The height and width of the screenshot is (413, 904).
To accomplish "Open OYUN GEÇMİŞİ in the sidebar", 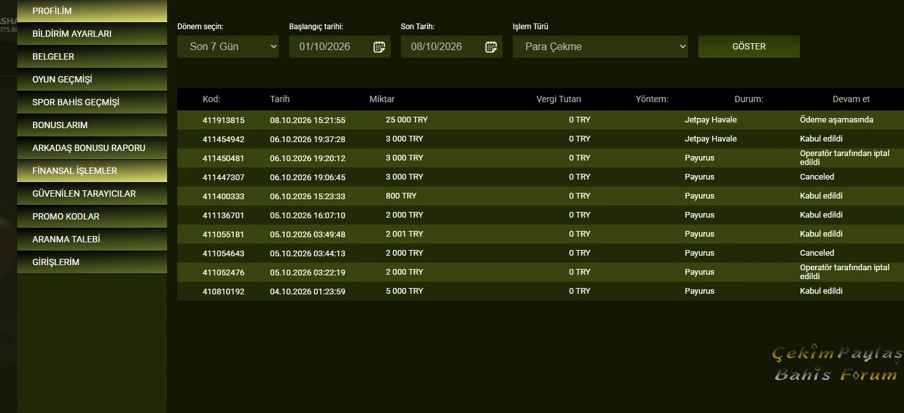I will click(x=92, y=79).
